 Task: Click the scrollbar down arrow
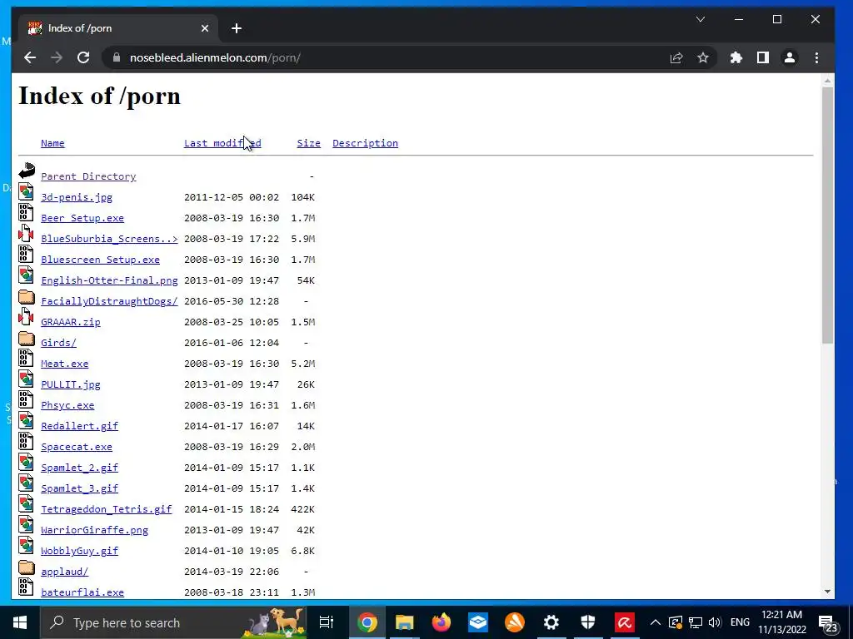(x=827, y=592)
